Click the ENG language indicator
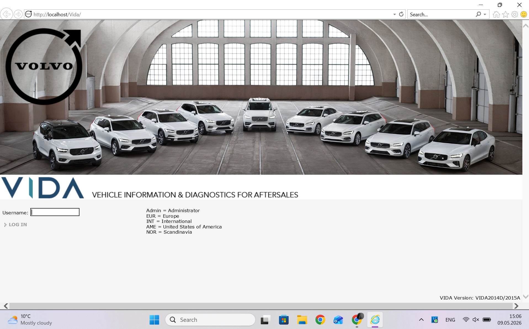529x329 pixels. pos(450,320)
